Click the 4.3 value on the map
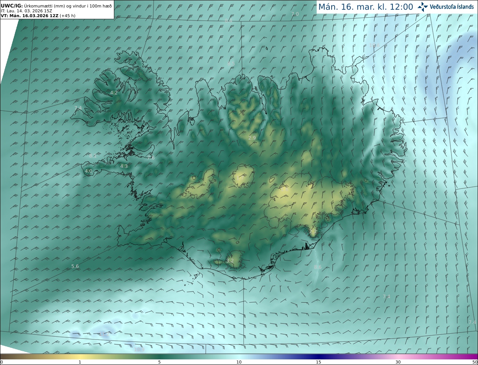The width and height of the screenshot is (478, 365). (x=124, y=166)
